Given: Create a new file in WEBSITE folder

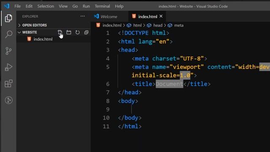Looking at the screenshot, I should [60, 32].
